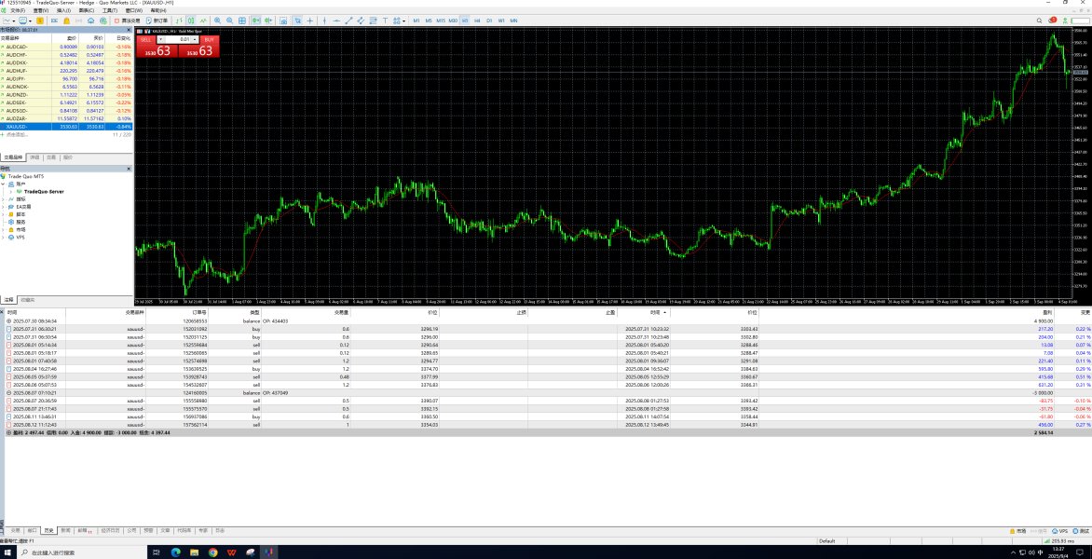
Task: Toggle the 算法交易 algo trading button
Action: 127,20
